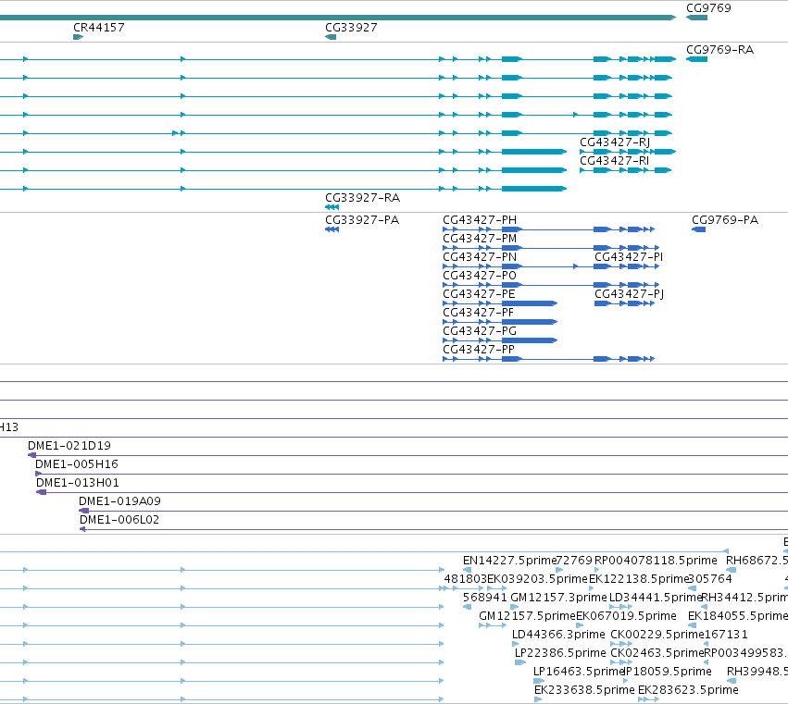The height and width of the screenshot is (704, 788).
Task: Click the LD34441.5prime EST label
Action: (656, 598)
